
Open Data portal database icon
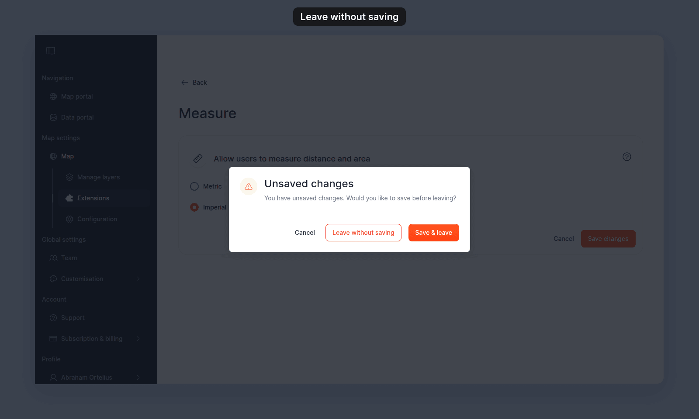(53, 117)
